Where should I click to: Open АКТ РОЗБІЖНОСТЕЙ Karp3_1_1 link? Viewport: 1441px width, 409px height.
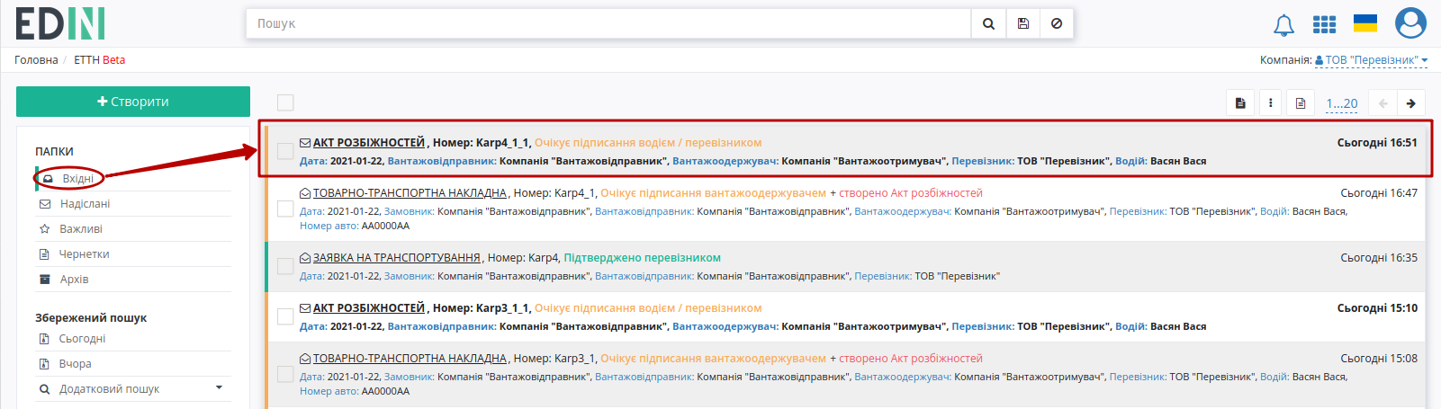[369, 308]
